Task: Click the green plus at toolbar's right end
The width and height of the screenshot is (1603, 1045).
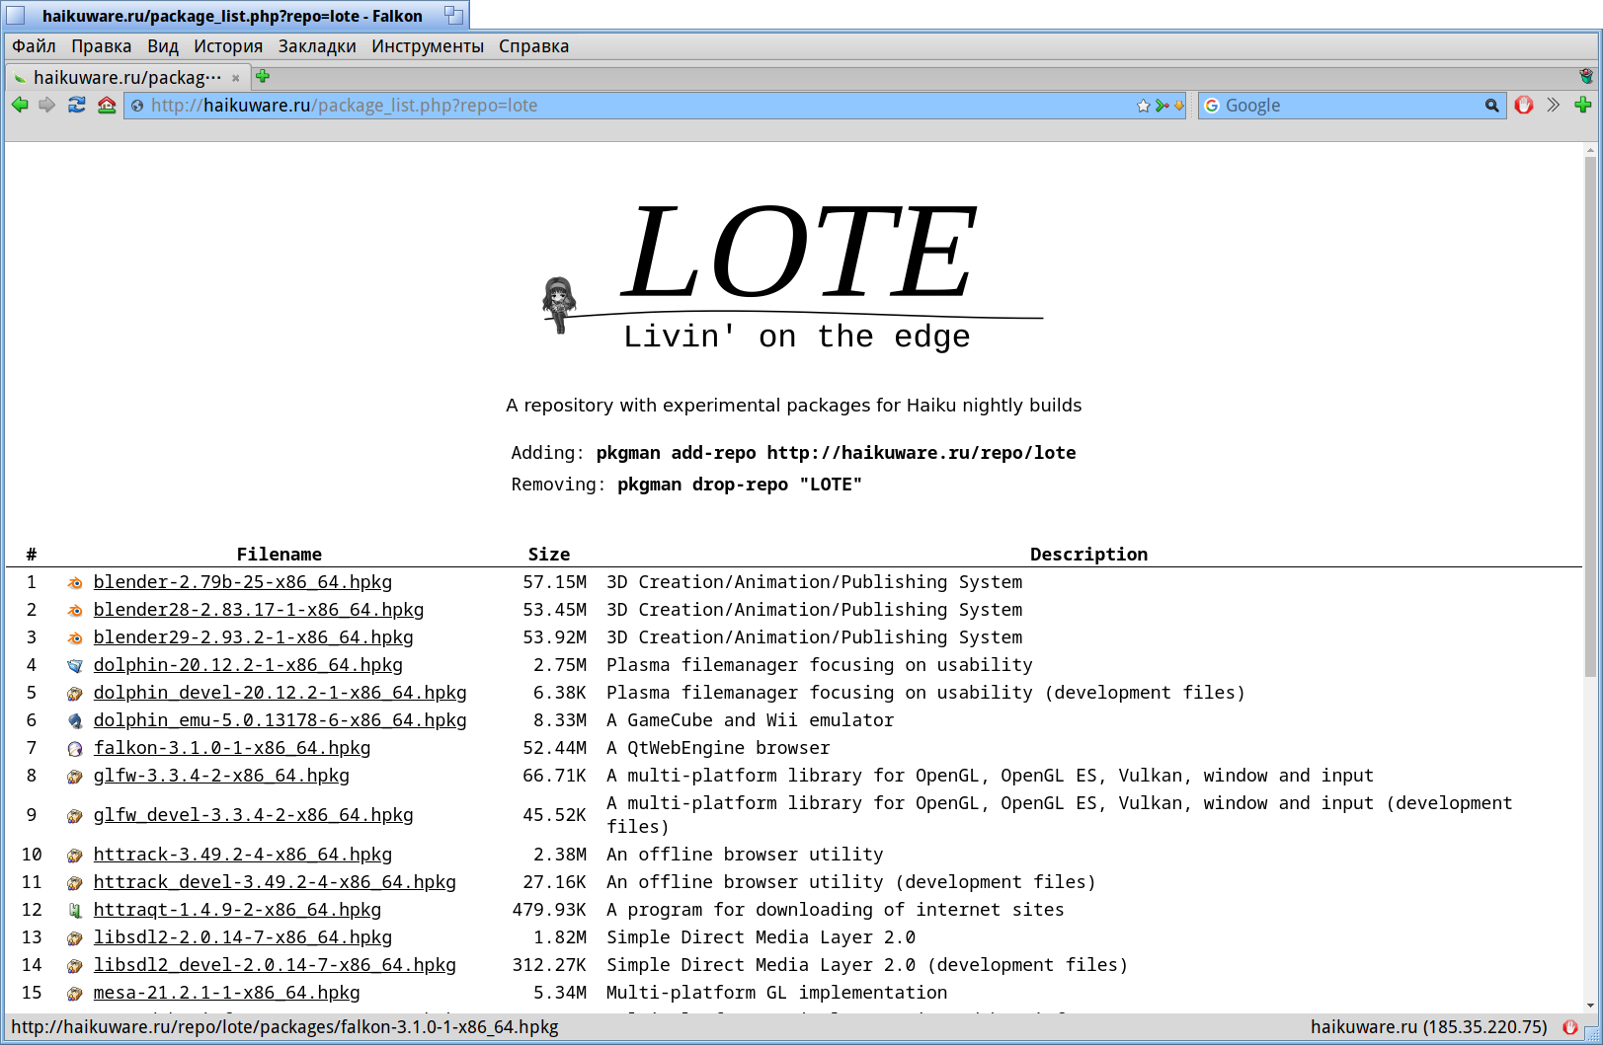Action: point(1583,105)
